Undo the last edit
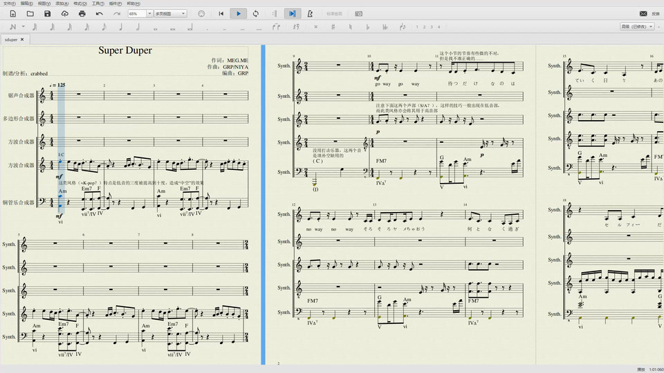This screenshot has height=373, width=664. click(100, 14)
